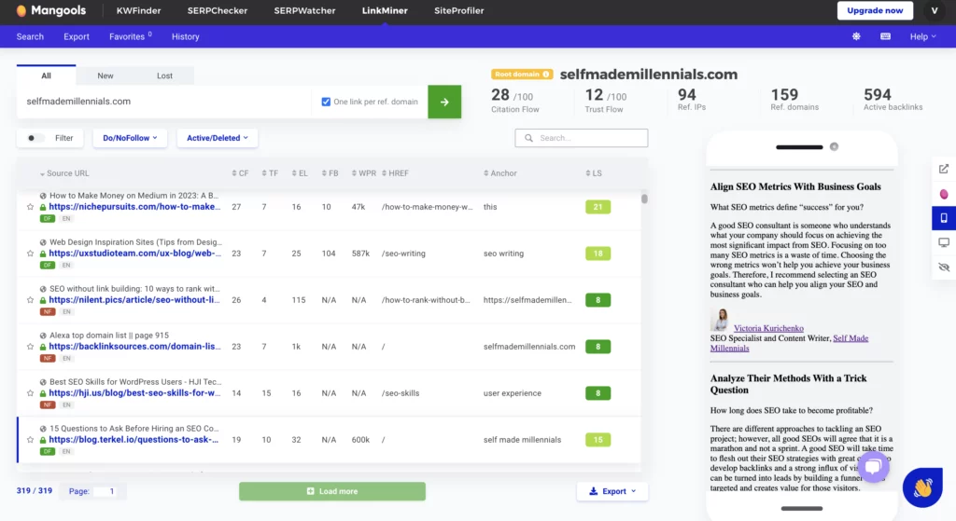956x521 pixels.
Task: Switch to the Lost tab
Action: (x=164, y=75)
